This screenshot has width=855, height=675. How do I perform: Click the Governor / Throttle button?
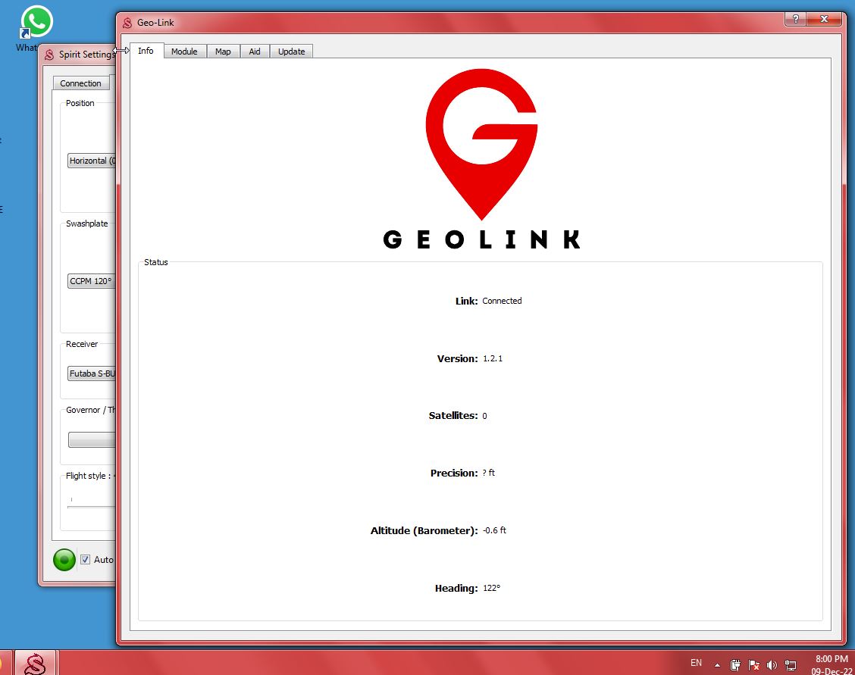click(x=91, y=440)
